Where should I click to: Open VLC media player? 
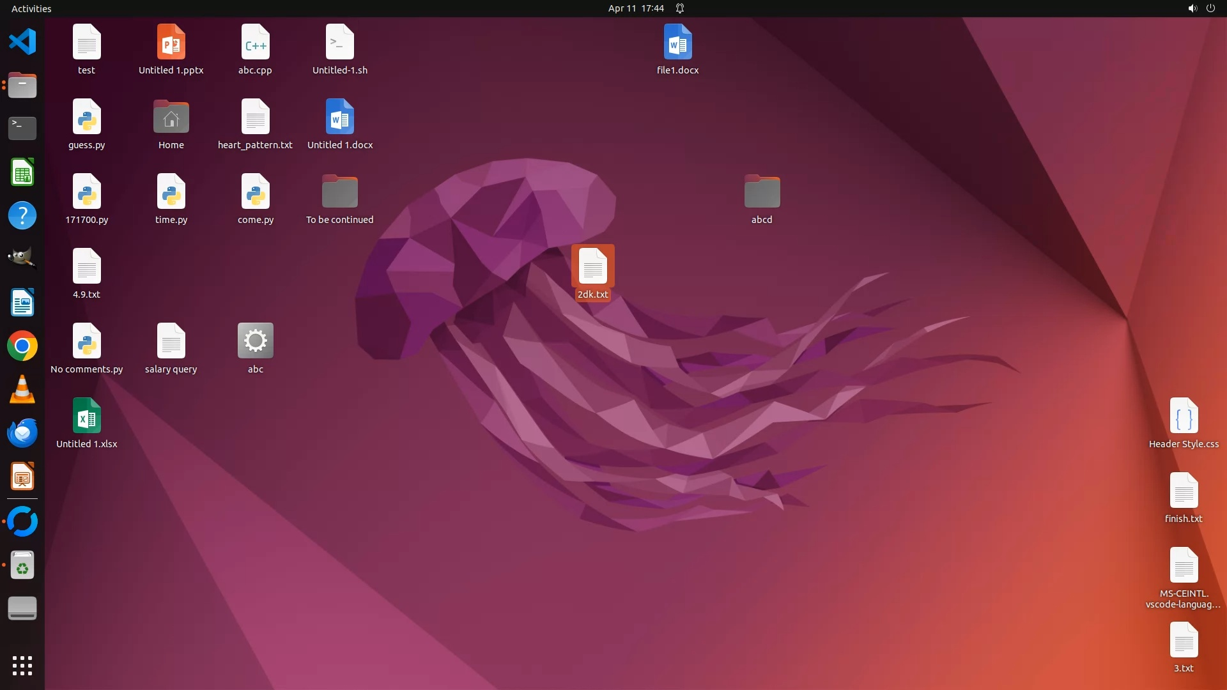pos(22,390)
